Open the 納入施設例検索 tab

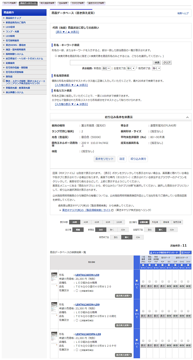click(x=47, y=3)
